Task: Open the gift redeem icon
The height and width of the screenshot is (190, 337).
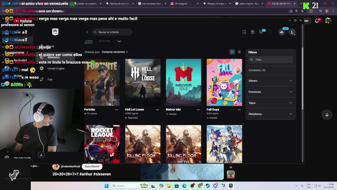Action: (252, 32)
